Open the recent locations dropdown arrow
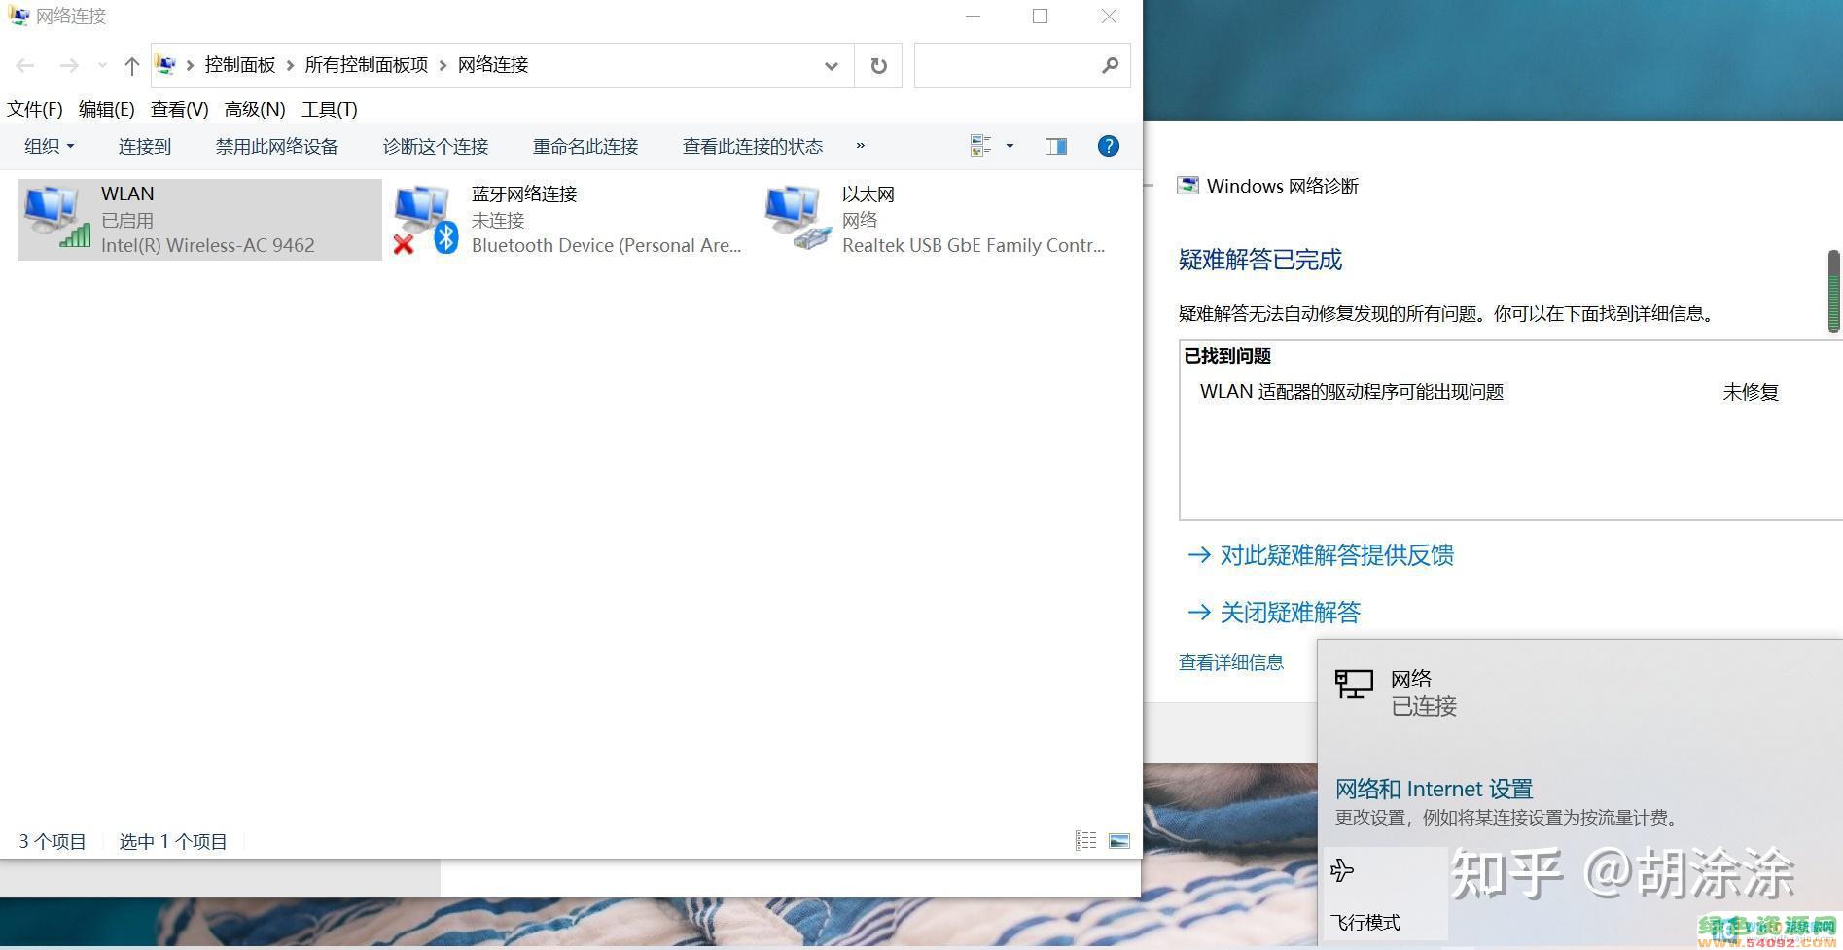 (x=102, y=65)
